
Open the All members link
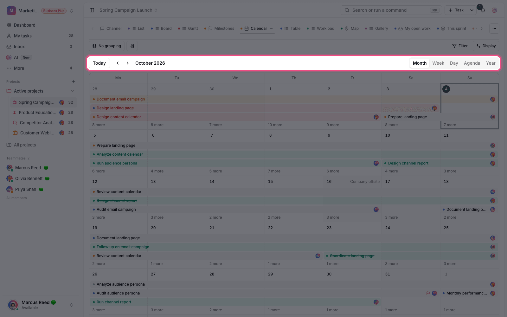click(x=16, y=198)
